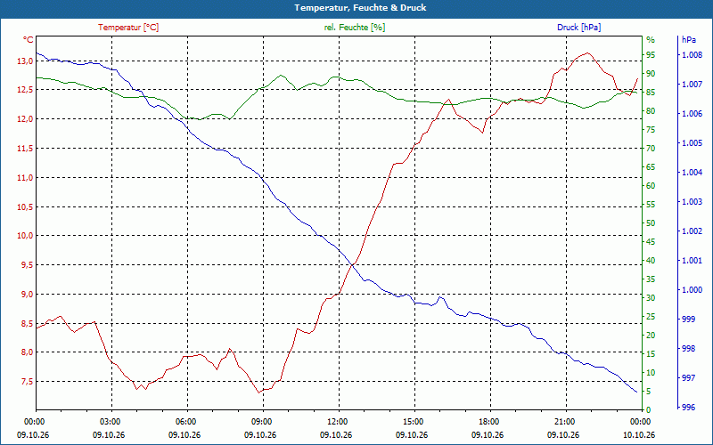
Task: Click the blue '1.006' pressure axis value
Action: 693,114
